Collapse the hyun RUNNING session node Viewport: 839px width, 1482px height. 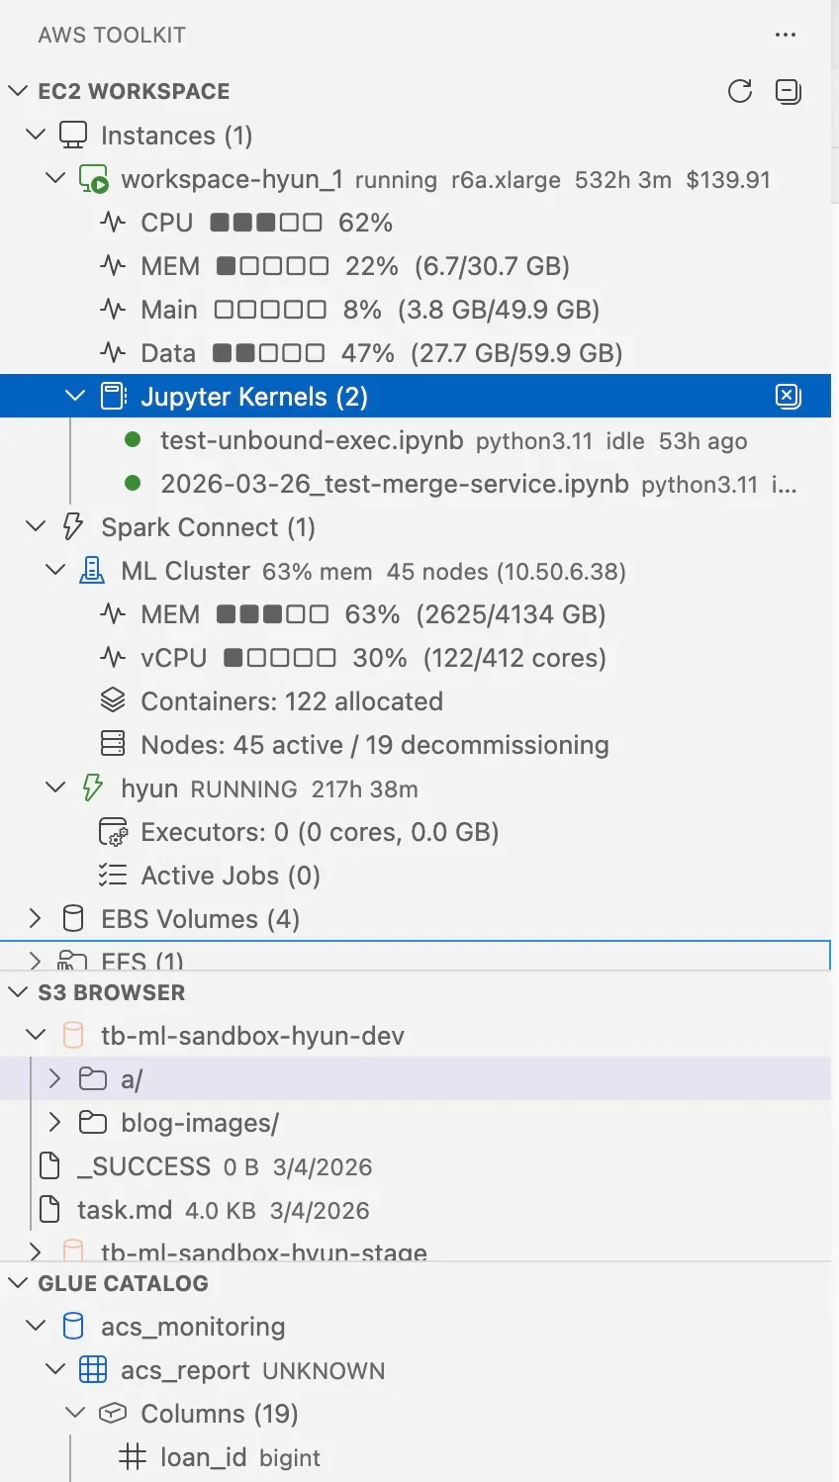click(x=56, y=788)
